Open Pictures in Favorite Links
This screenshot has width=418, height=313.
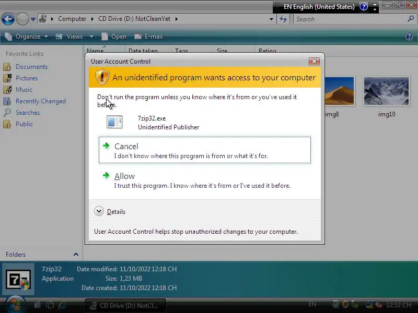[x=27, y=78]
